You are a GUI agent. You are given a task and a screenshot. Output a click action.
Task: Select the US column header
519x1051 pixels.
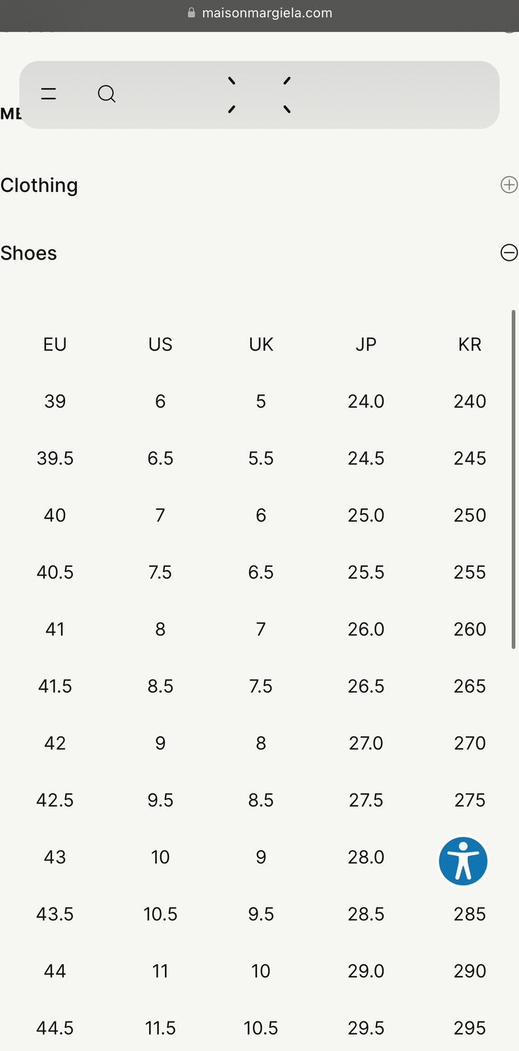[x=160, y=344]
